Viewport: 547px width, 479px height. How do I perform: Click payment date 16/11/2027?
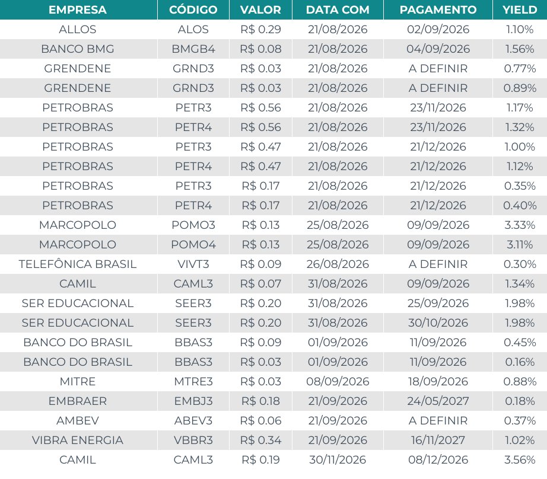438,440
